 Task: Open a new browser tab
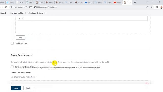(135, 2)
